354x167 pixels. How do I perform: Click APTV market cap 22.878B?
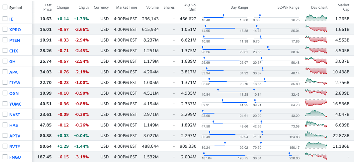point(341,136)
